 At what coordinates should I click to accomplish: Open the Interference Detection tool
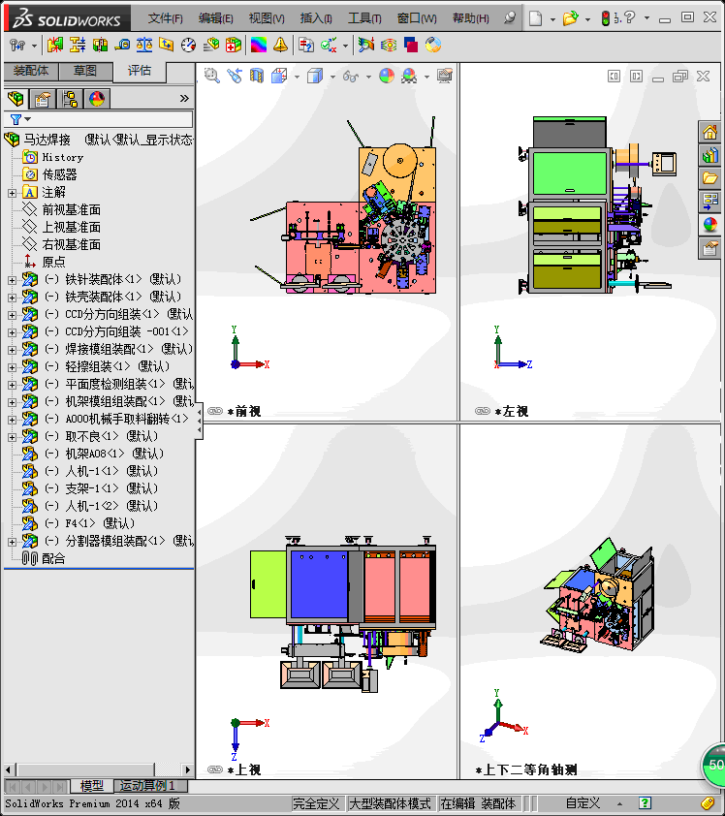pos(54,46)
